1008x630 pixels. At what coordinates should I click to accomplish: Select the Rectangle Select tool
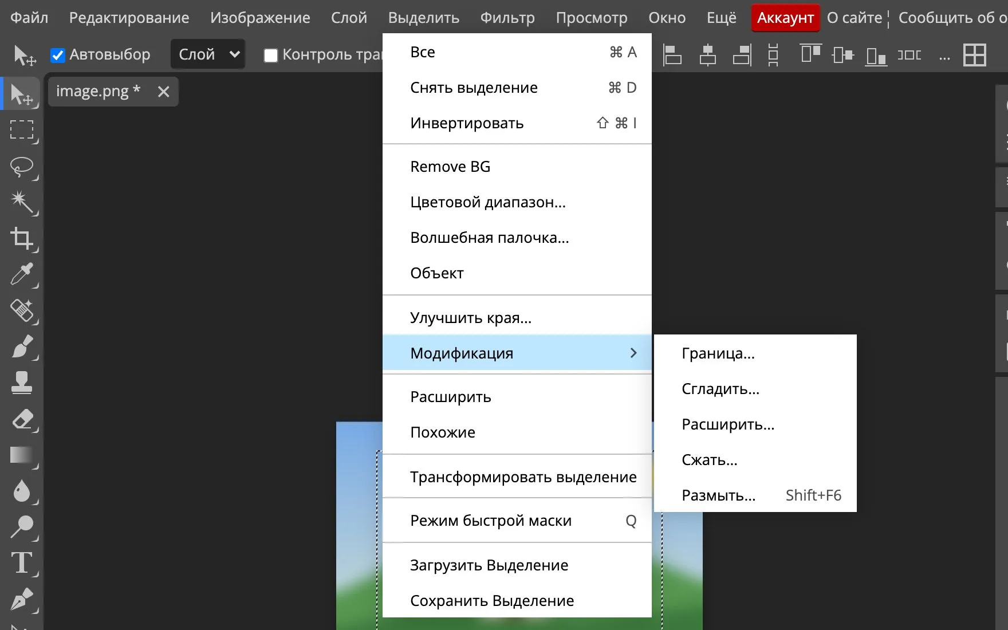click(x=22, y=130)
